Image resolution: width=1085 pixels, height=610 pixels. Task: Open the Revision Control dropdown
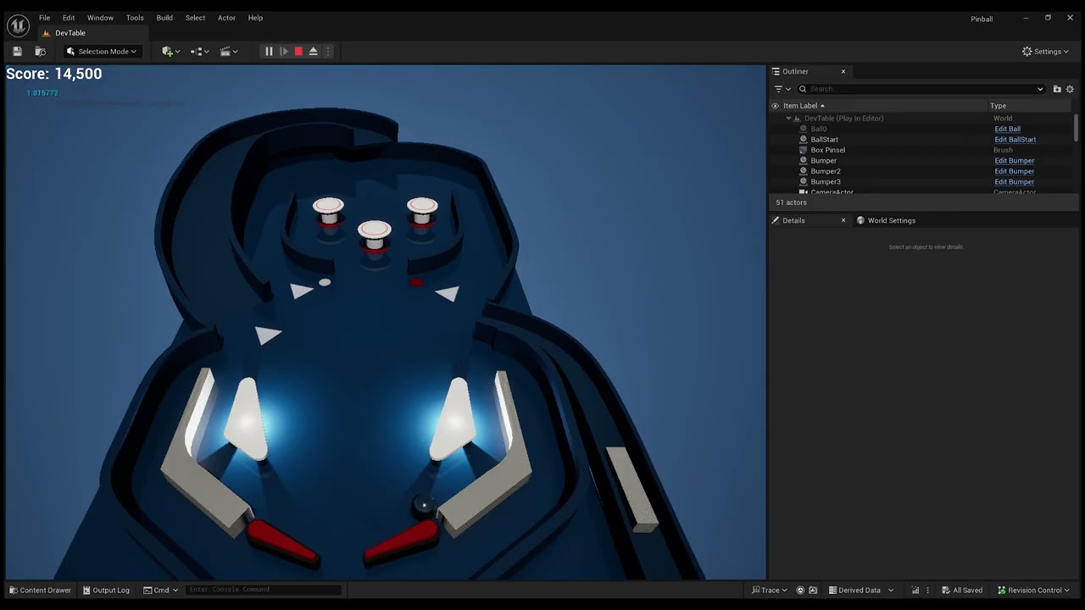(x=1033, y=591)
